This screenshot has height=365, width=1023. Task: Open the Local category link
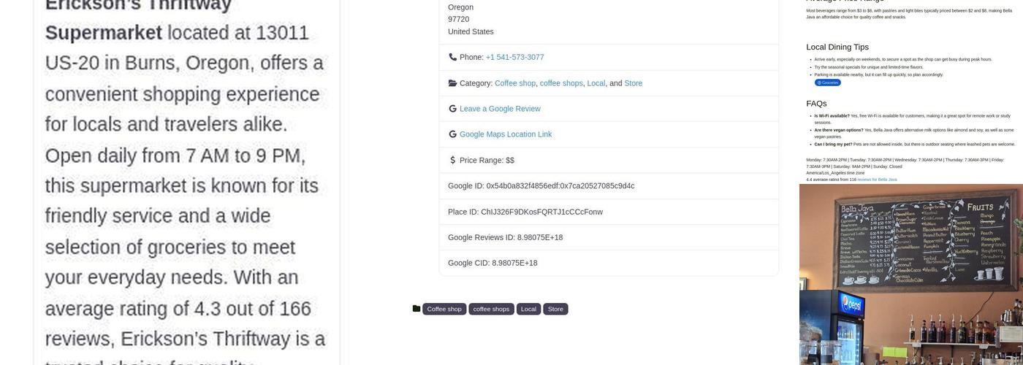[596, 83]
